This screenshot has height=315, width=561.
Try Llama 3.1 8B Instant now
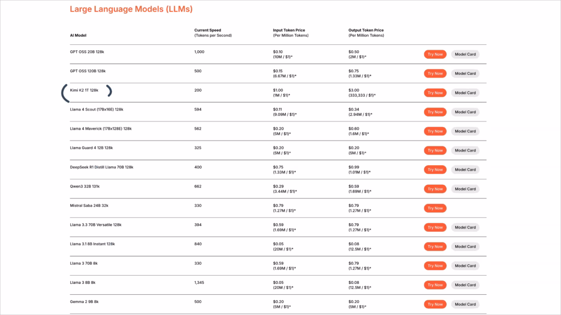coord(435,247)
